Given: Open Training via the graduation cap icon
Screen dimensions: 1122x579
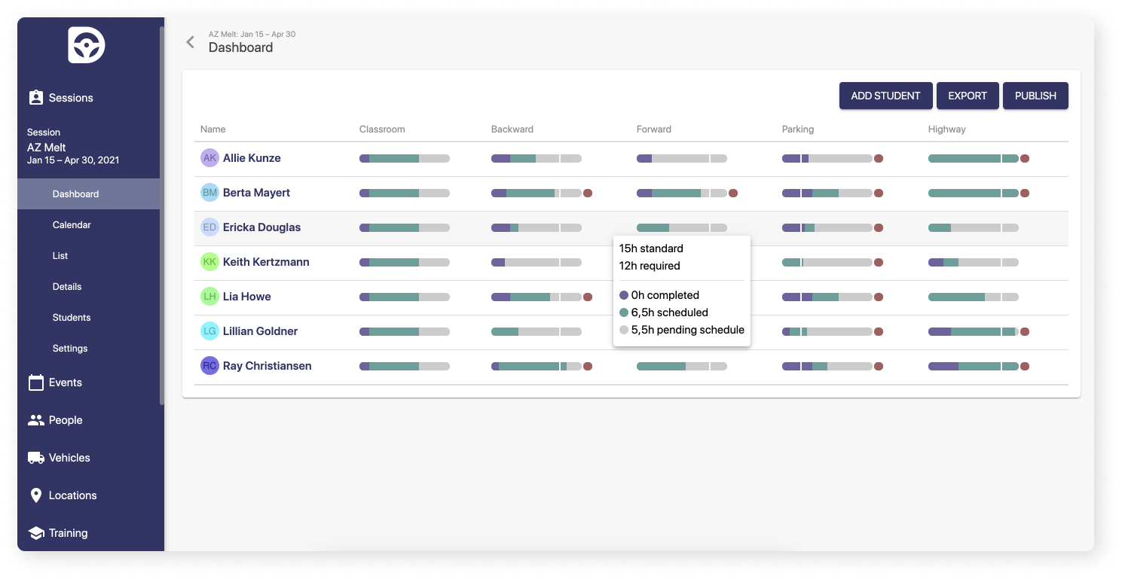Looking at the screenshot, I should coord(35,533).
